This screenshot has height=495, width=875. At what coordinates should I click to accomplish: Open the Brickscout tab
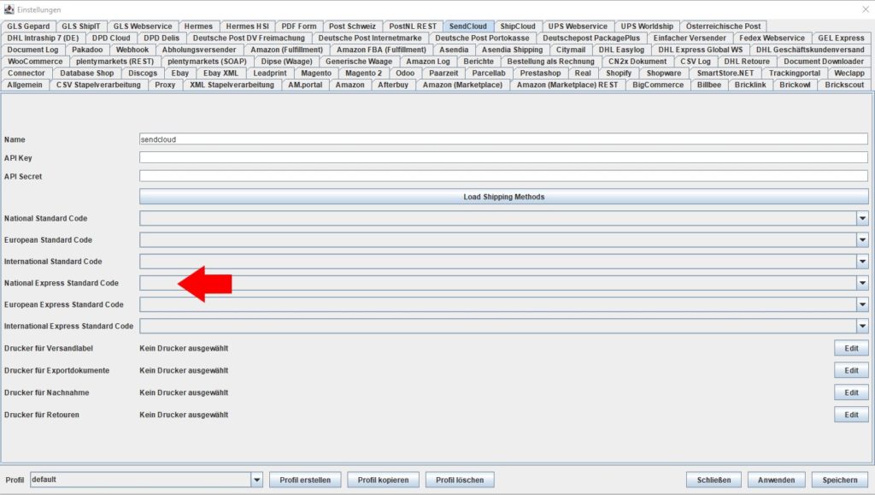point(844,85)
